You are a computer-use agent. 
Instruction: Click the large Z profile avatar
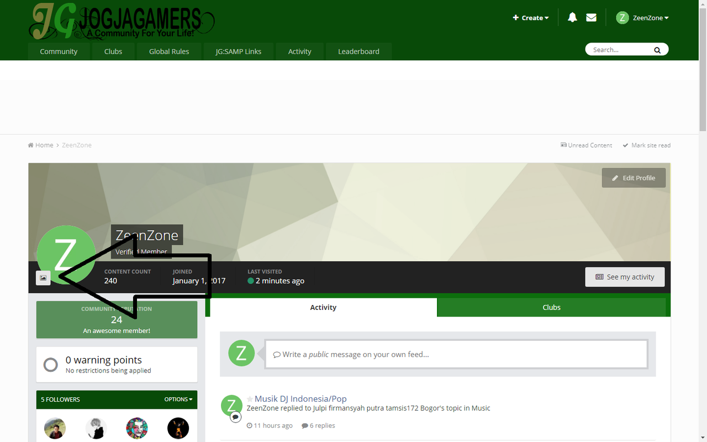66,255
